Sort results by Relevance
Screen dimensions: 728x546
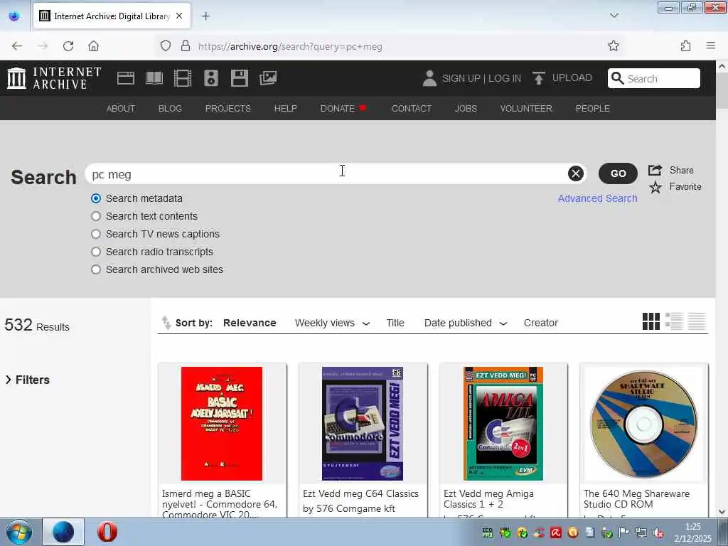pyautogui.click(x=250, y=323)
